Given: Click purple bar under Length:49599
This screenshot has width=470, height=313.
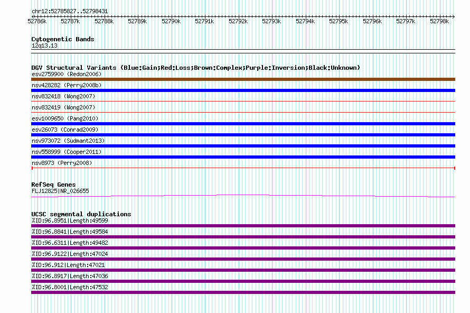Looking at the screenshot, I should coord(243,226).
